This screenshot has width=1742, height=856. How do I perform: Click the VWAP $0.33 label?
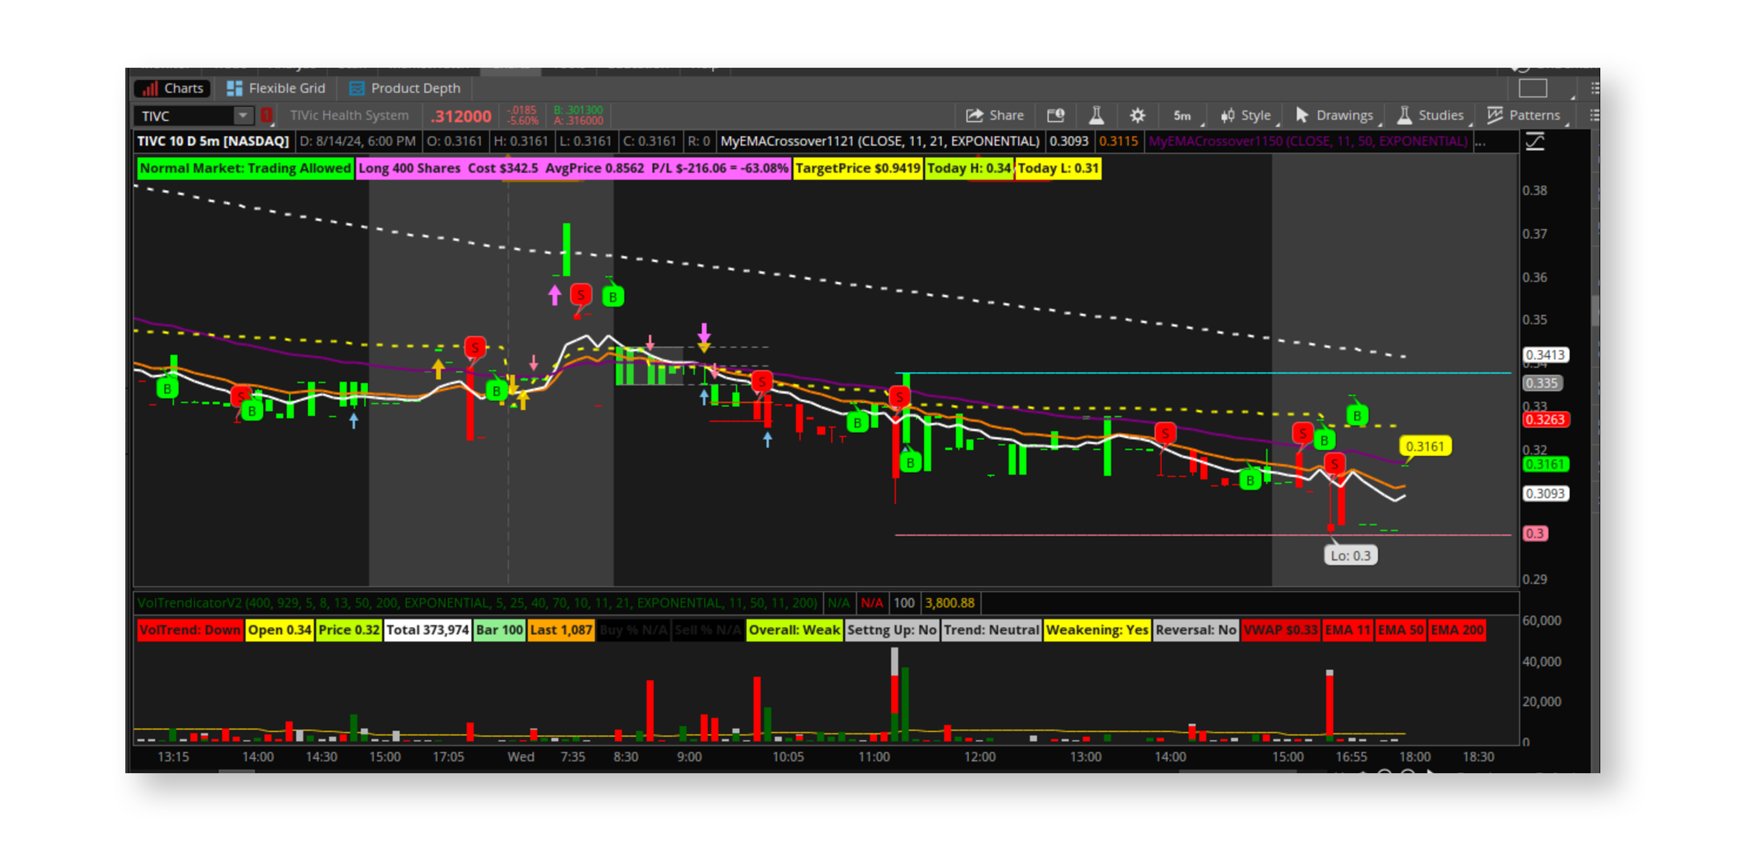point(1280,630)
